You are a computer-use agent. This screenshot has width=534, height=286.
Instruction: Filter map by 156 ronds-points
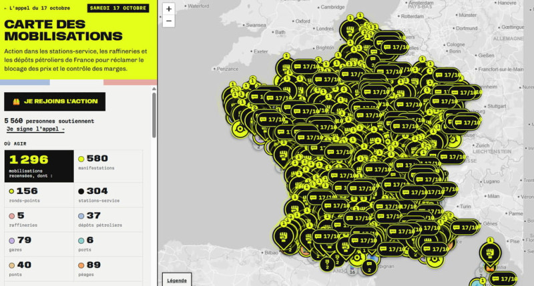pyautogui.click(x=39, y=195)
